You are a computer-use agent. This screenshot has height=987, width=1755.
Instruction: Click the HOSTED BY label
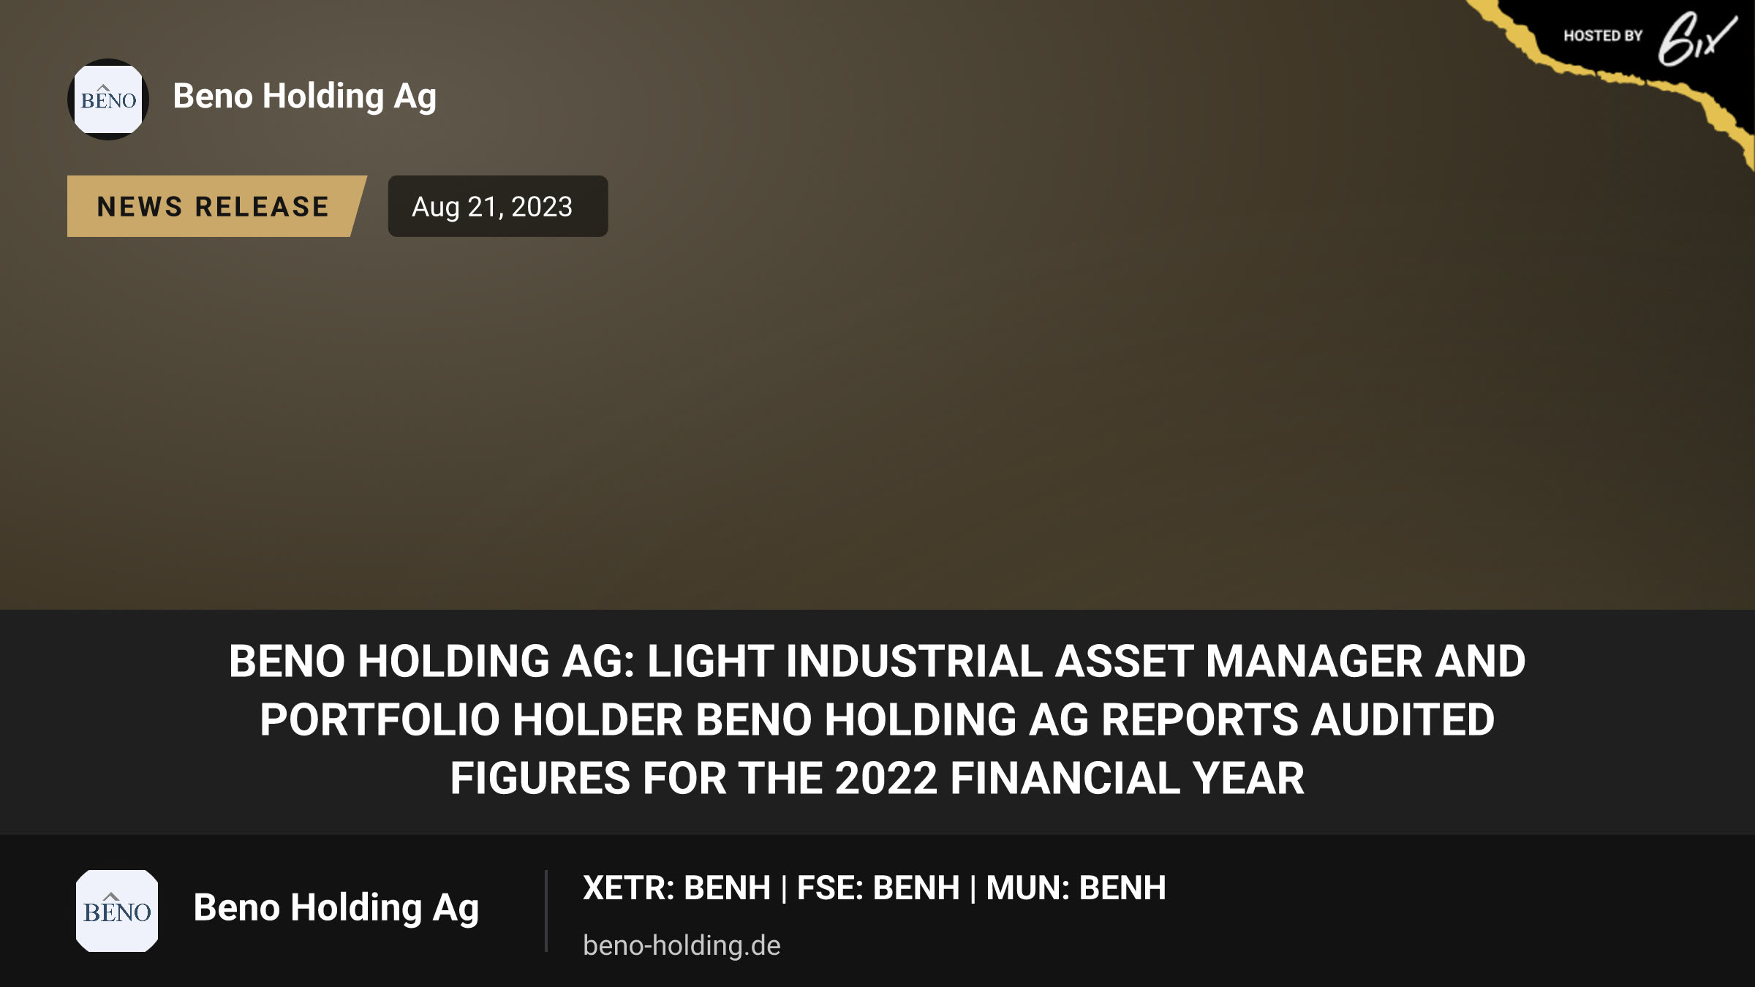coord(1603,36)
